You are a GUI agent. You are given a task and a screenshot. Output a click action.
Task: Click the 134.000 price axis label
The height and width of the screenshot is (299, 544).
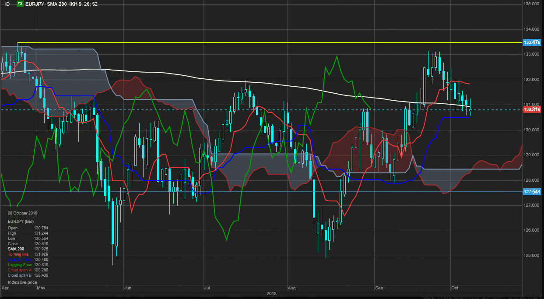[x=532, y=29]
